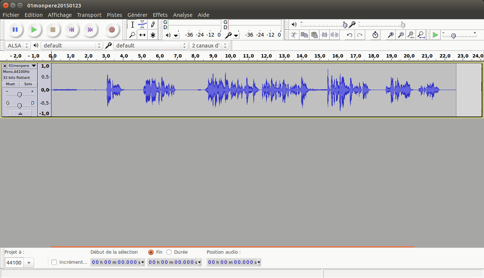Enable the Incrément checkbox
The image size is (484, 278).
(54, 262)
